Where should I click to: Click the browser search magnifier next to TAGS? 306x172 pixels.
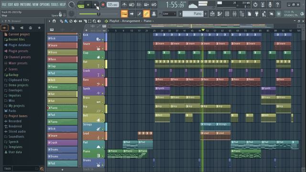(x=42, y=169)
